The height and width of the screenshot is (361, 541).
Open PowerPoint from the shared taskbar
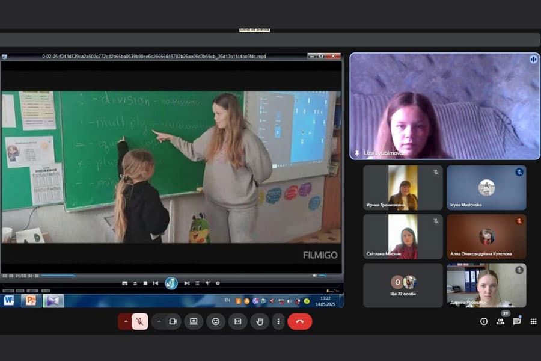[31, 301]
